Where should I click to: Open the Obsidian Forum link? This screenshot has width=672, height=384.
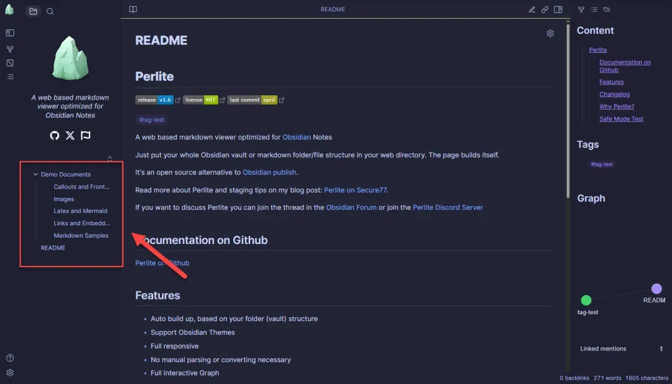[x=352, y=207]
